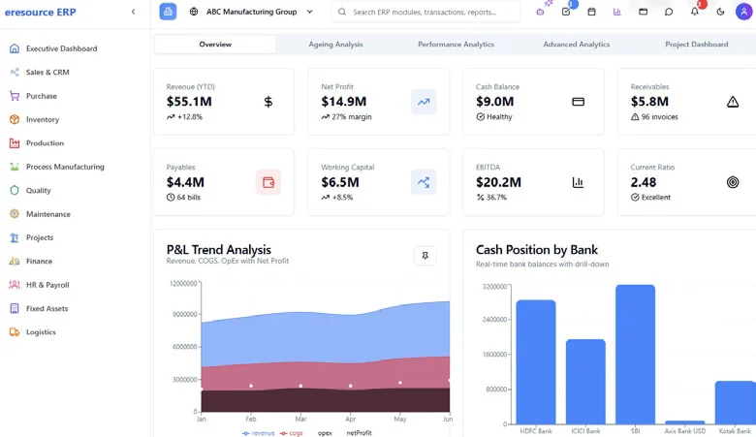Open the tasks checklist icon with badge
756x437 pixels.
coord(566,12)
